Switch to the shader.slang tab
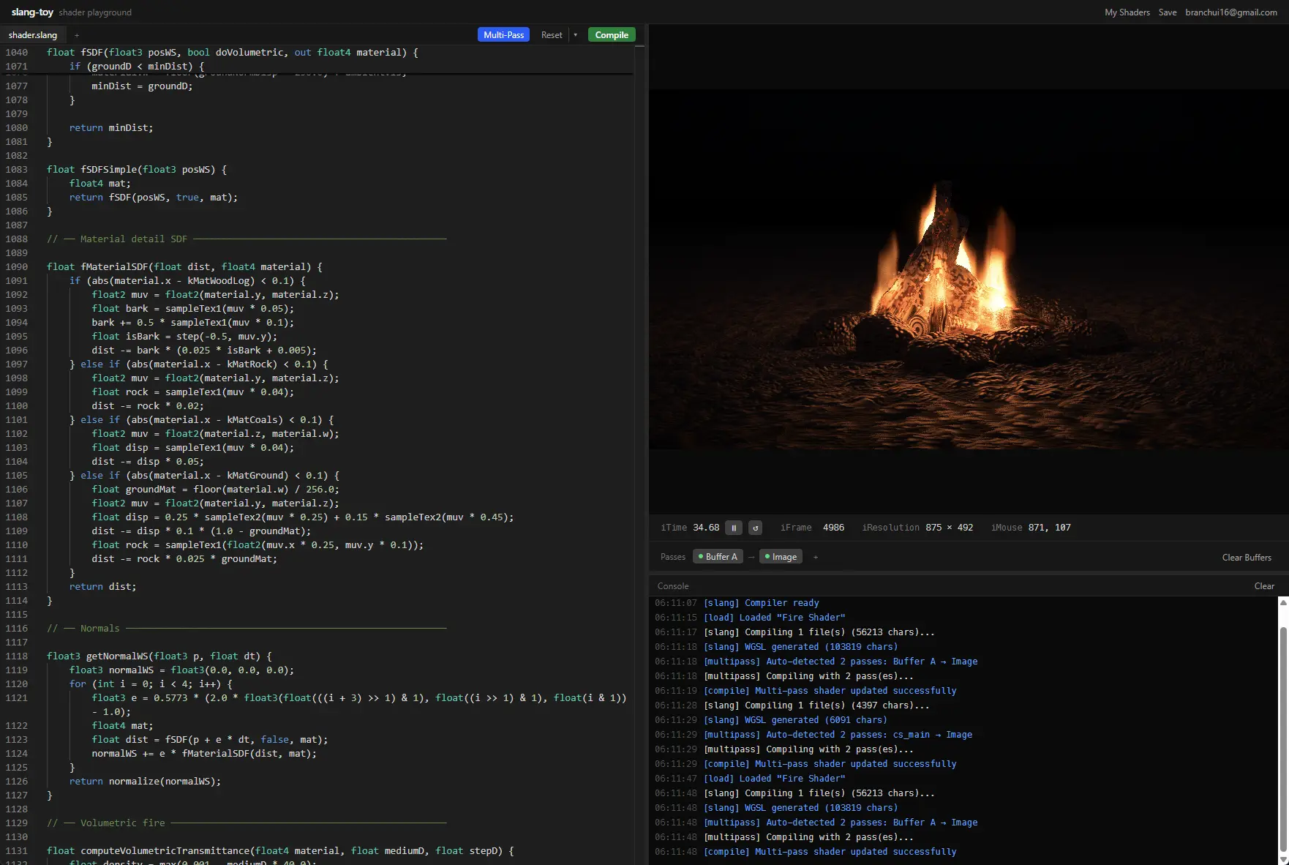 [x=33, y=35]
